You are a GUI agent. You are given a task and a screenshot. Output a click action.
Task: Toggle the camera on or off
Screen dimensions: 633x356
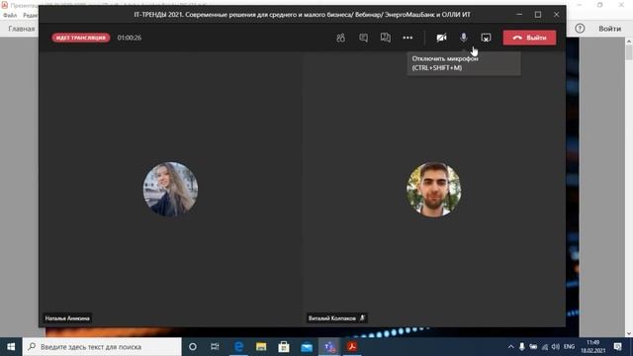pos(441,38)
